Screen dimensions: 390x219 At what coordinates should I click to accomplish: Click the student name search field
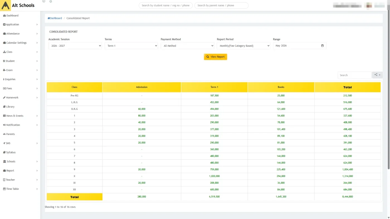165,6
